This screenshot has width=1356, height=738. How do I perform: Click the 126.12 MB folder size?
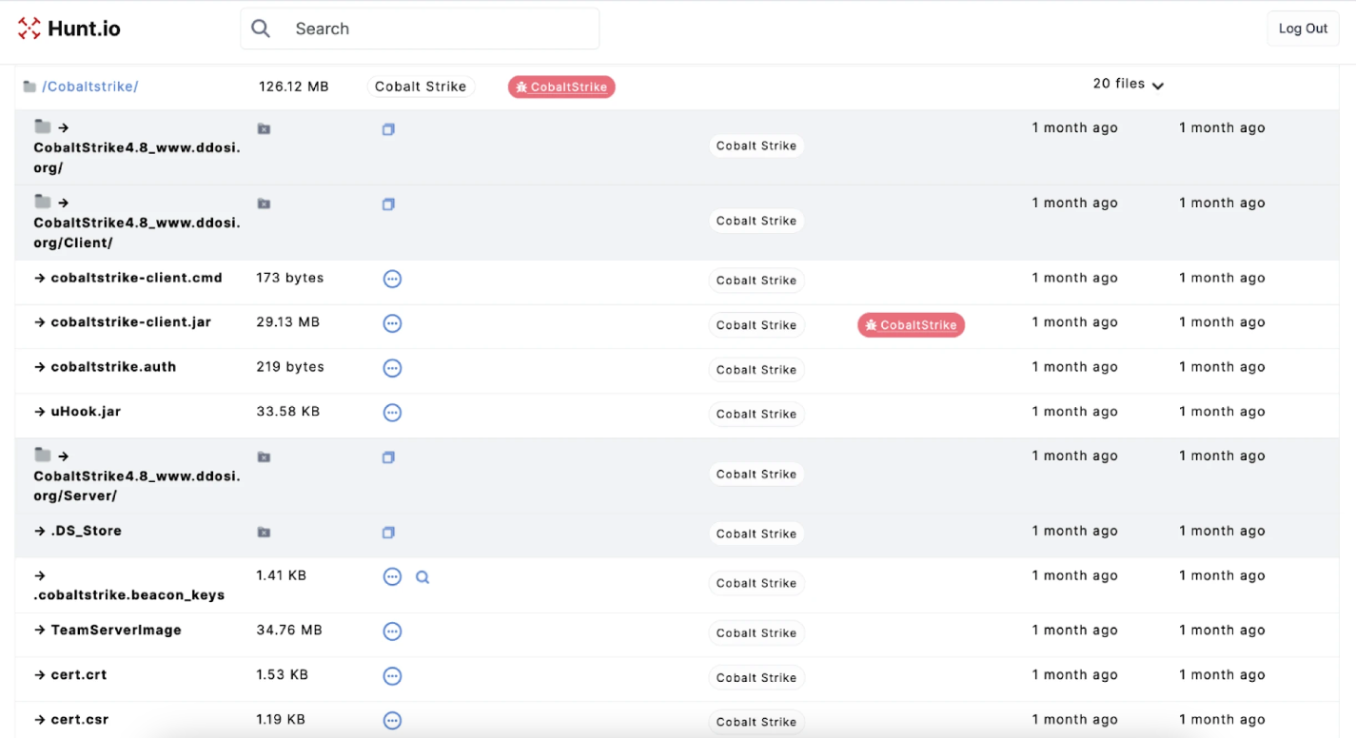pos(294,87)
